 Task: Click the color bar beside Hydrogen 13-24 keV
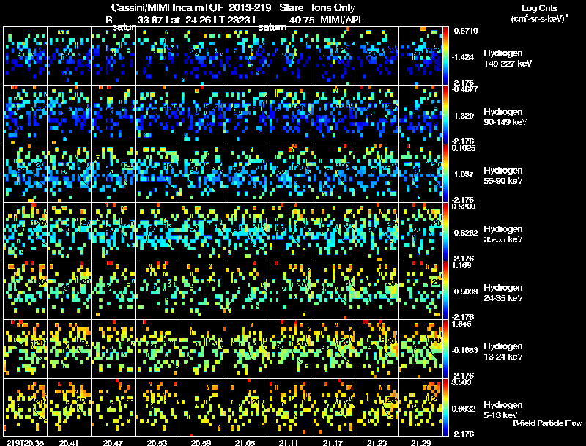click(x=445, y=349)
